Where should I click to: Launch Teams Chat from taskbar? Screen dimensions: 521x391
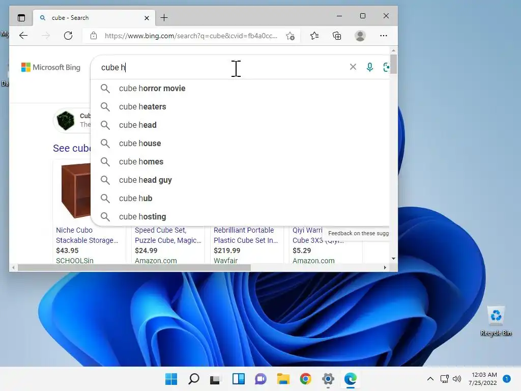(260, 379)
